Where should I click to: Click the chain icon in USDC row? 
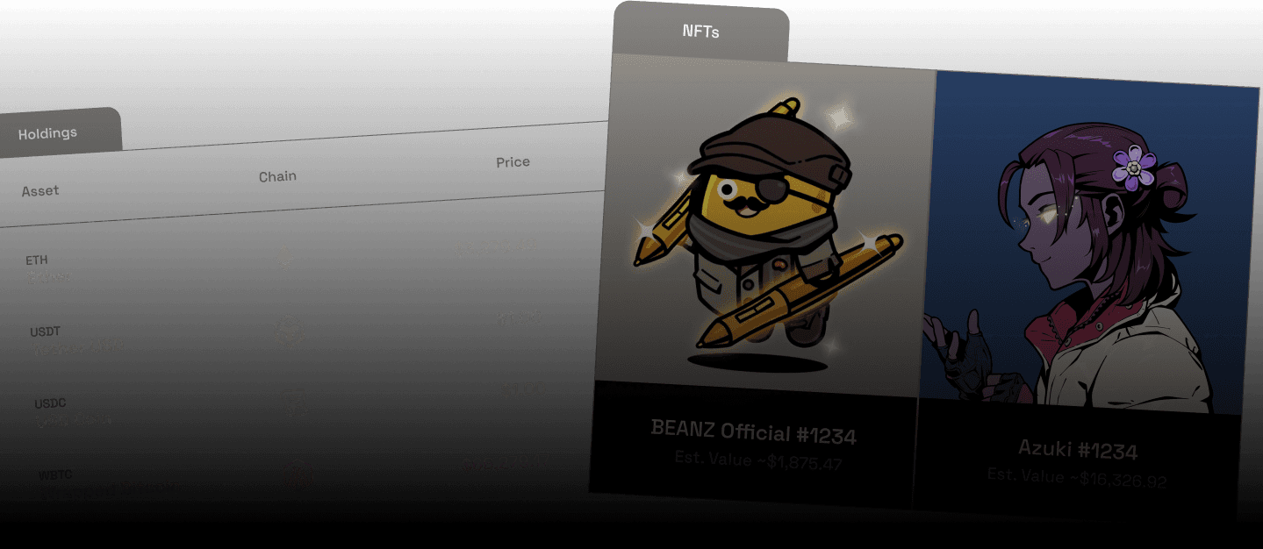coord(294,403)
